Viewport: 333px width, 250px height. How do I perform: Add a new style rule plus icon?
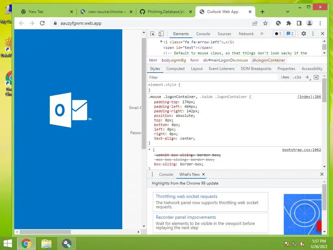(x=308, y=77)
